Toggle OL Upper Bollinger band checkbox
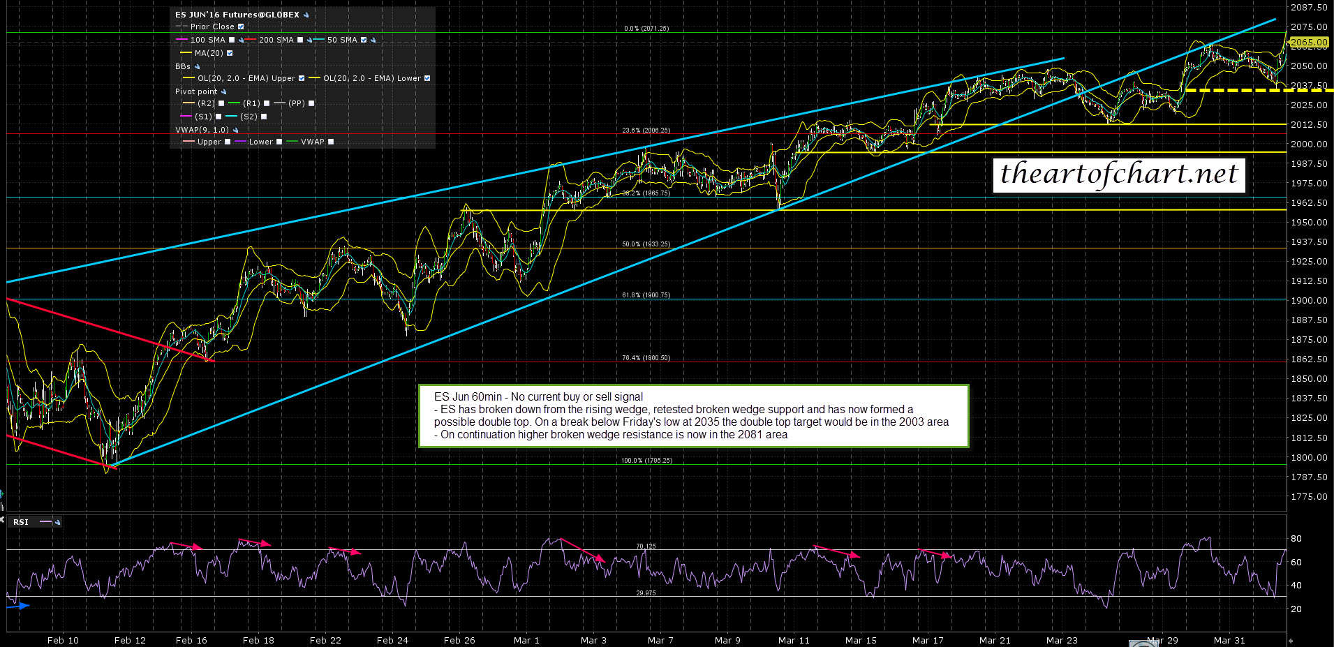The width and height of the screenshot is (1334, 647). point(302,78)
